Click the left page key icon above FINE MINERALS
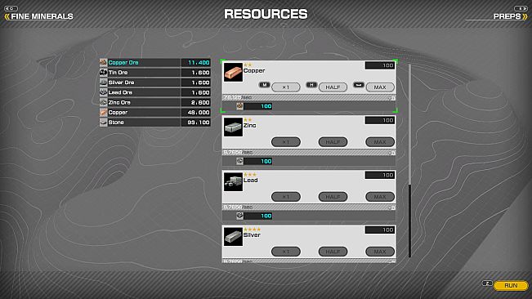Image resolution: width=532 pixels, height=299 pixels. [11, 8]
